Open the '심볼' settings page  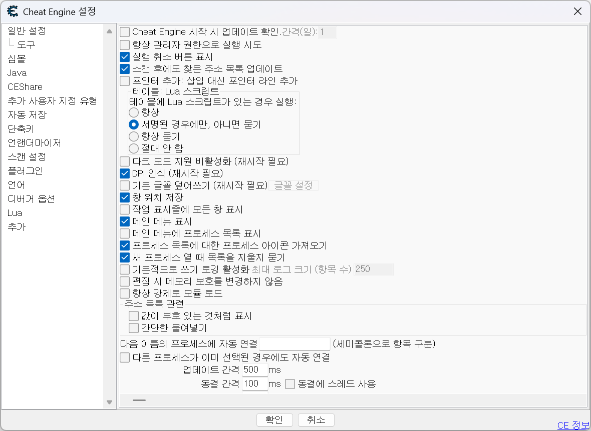coord(17,58)
